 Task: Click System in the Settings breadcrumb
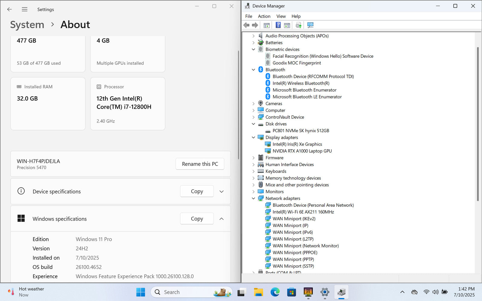(27, 25)
